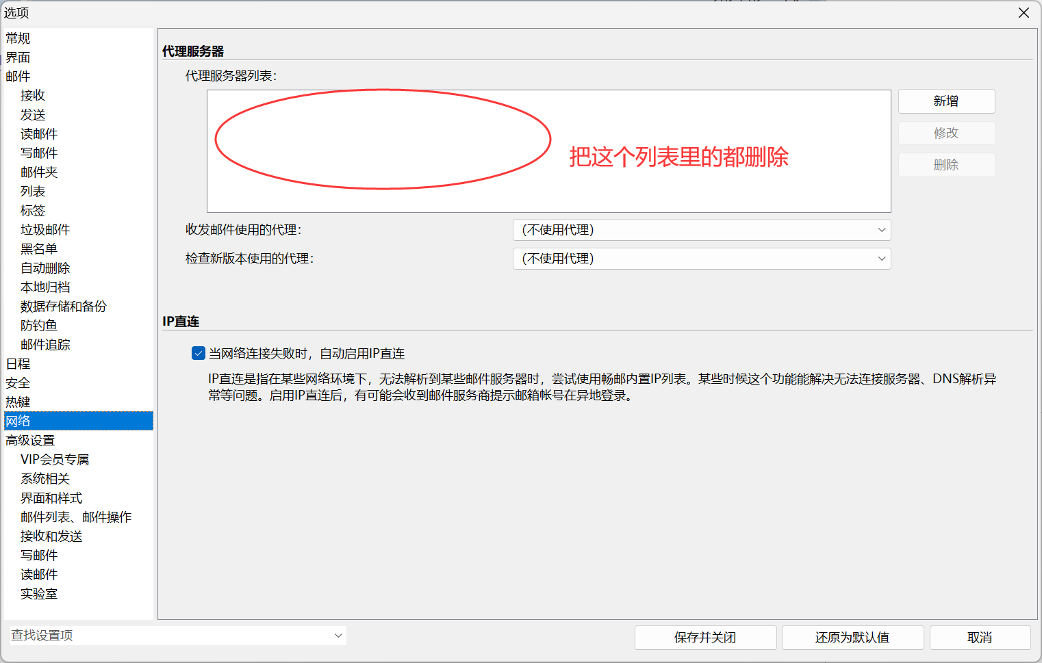Click the 还原为默认值 button
Viewport: 1042px width, 663px height.
click(x=852, y=638)
